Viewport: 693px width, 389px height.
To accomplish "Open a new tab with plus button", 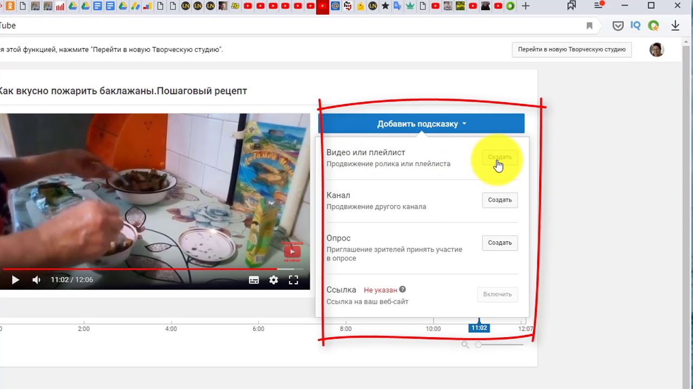I will coord(525,6).
